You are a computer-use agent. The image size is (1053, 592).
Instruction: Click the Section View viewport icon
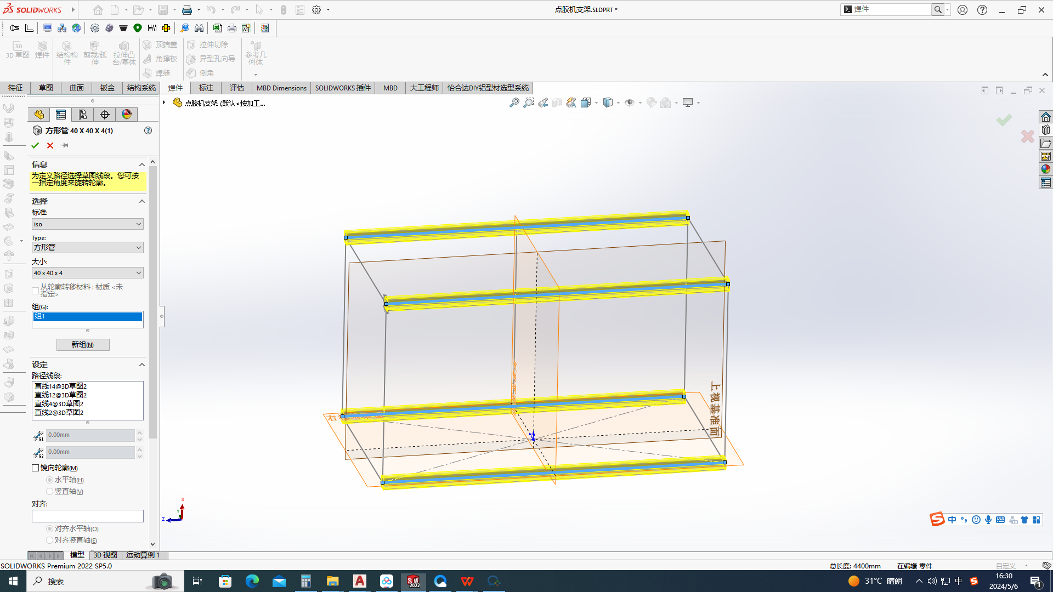tap(557, 103)
